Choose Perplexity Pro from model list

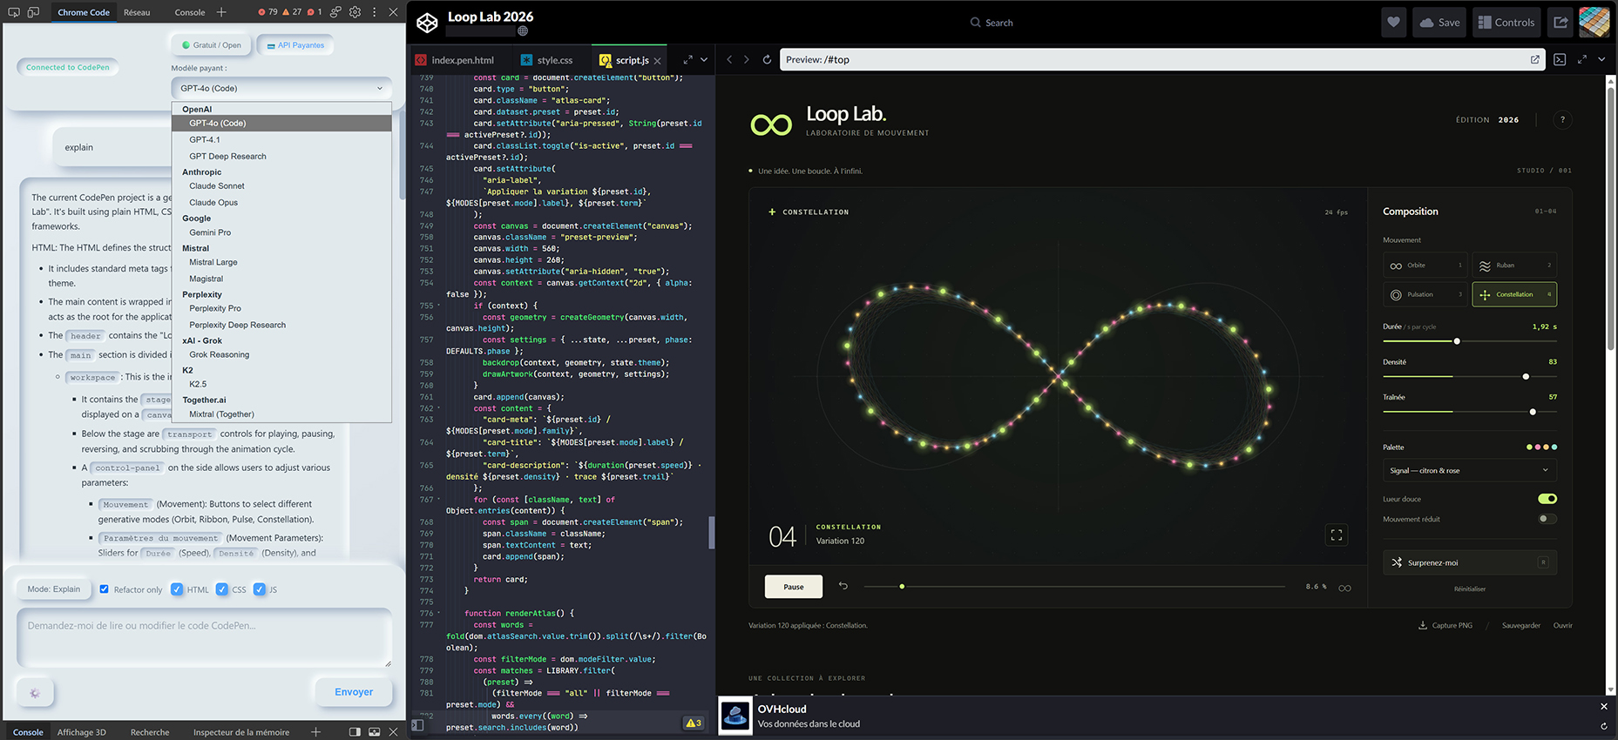281,308
